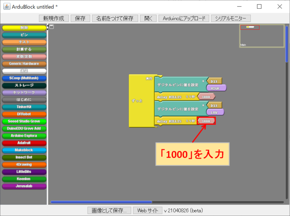Viewport: 290px width, 216px height.
Task: Open the ピン block category
Action: tap(24, 35)
